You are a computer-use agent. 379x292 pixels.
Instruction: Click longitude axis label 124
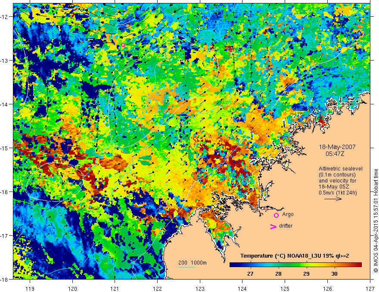[x=242, y=289]
